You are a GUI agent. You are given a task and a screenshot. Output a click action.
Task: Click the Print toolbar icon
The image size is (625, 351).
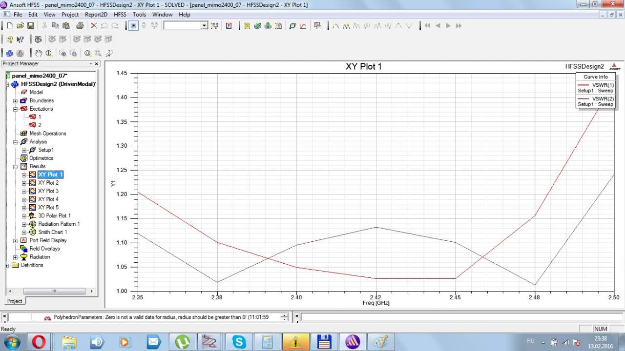click(x=80, y=26)
